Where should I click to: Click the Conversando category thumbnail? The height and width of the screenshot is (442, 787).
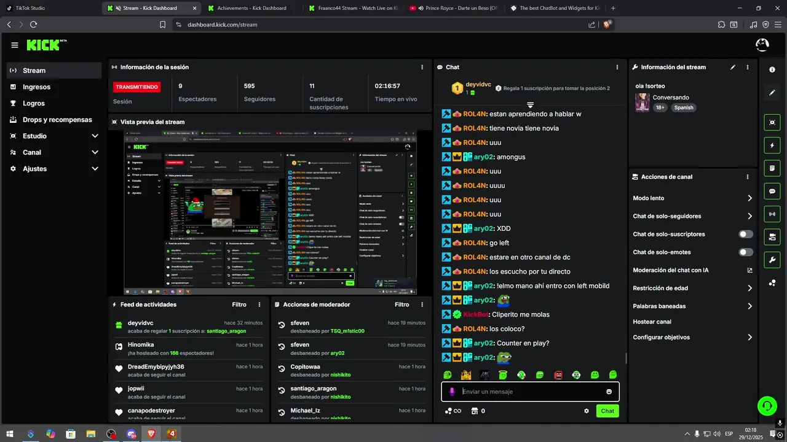tap(642, 102)
